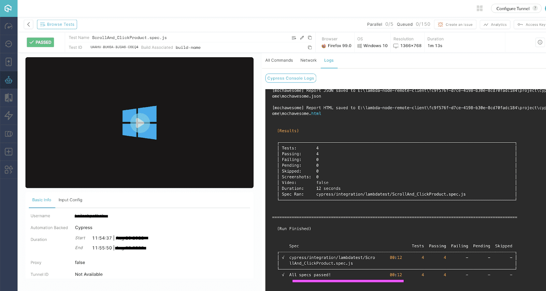Click the Firefox 99.0 browser value
This screenshot has height=291, width=546.
click(x=336, y=46)
